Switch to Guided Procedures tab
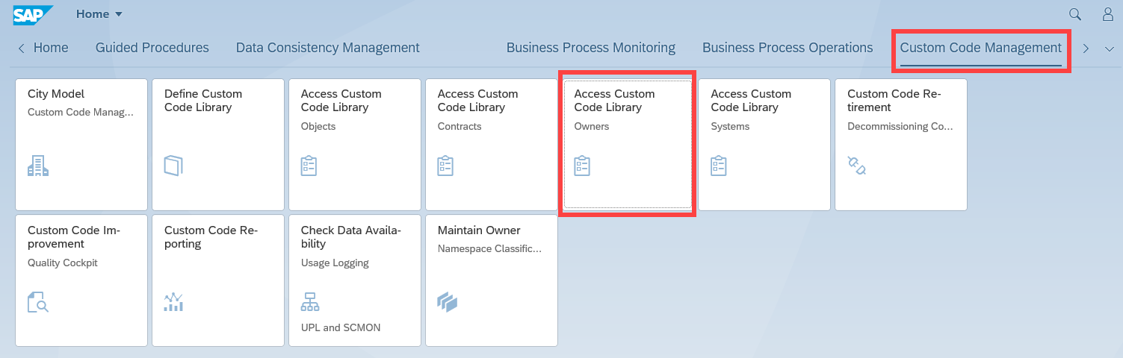 click(152, 48)
